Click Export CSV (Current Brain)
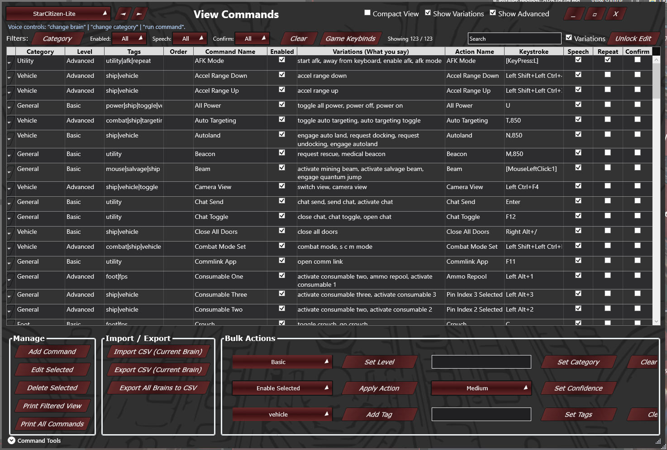Screen dimensions: 667x450 pos(158,369)
